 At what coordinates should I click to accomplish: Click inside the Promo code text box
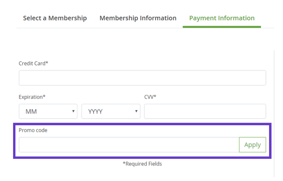tap(129, 145)
